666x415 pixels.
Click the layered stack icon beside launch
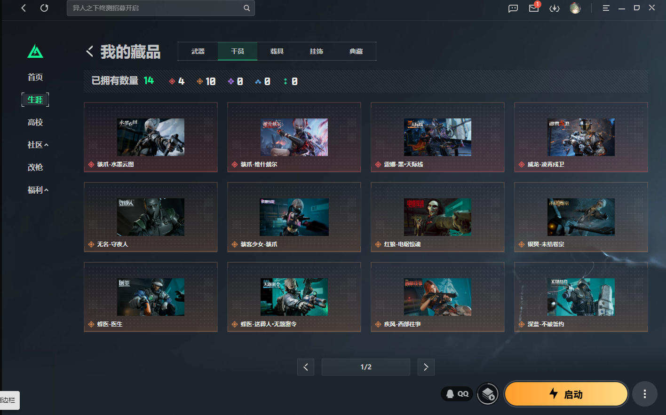(488, 394)
